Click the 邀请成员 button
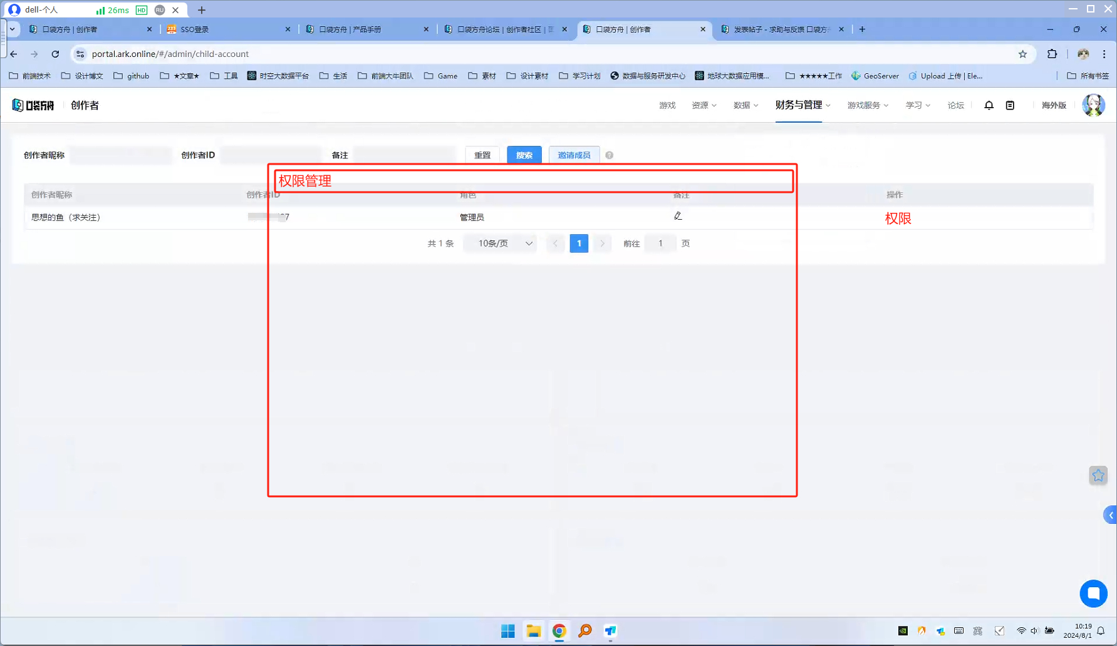 (574, 155)
